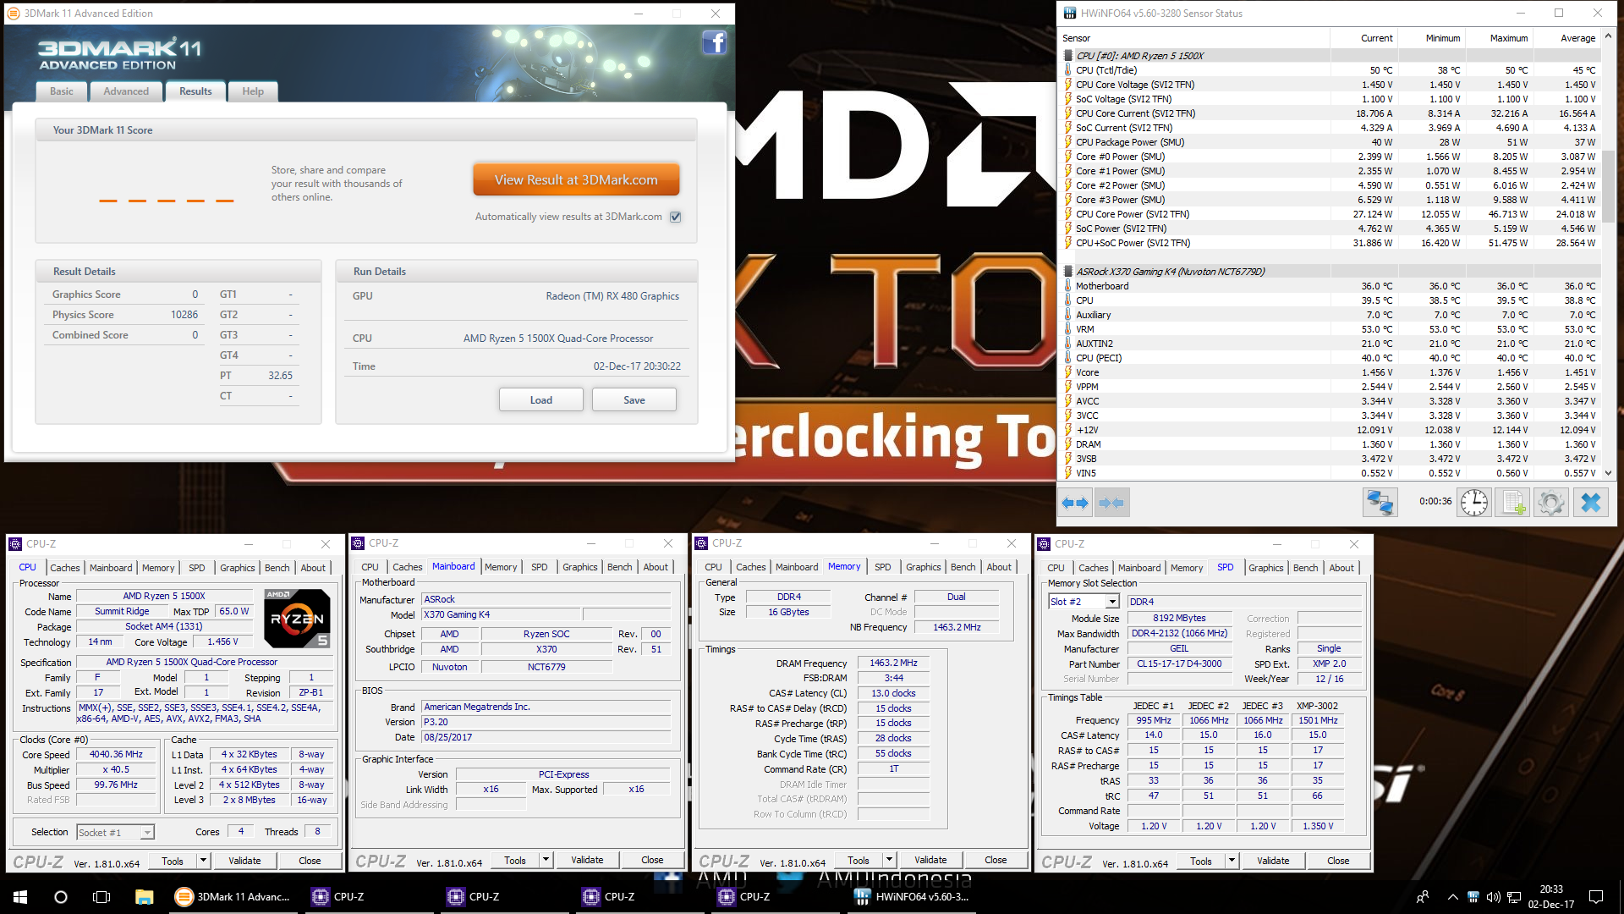1624x914 pixels.
Task: Switch to the Basic tab in 3DMark 11
Action: pos(62,91)
